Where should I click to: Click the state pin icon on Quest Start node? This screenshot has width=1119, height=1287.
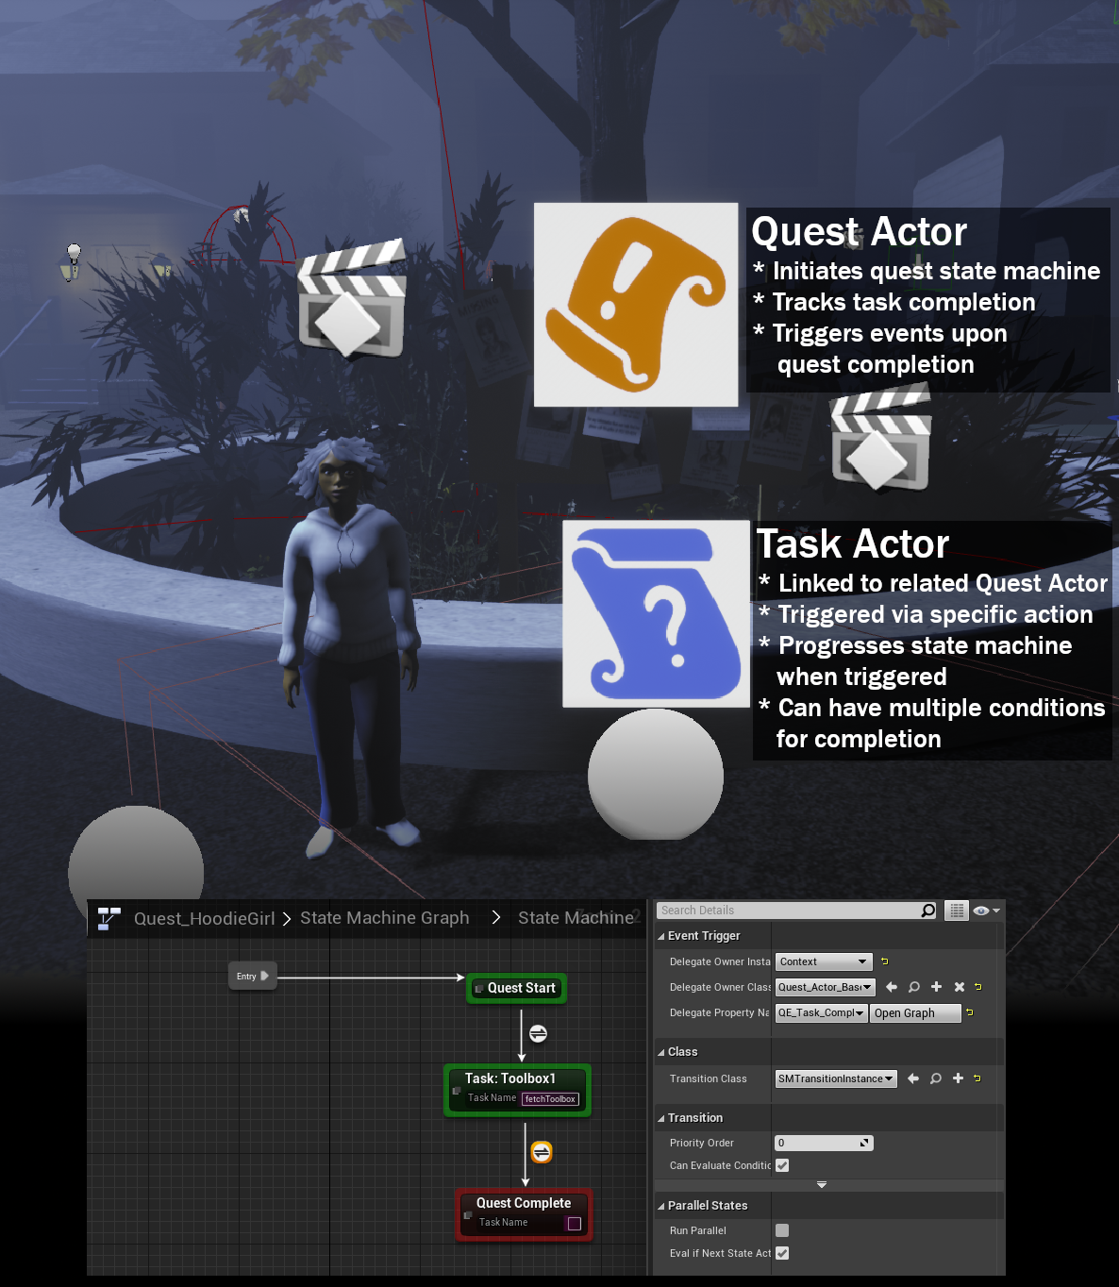(x=478, y=989)
